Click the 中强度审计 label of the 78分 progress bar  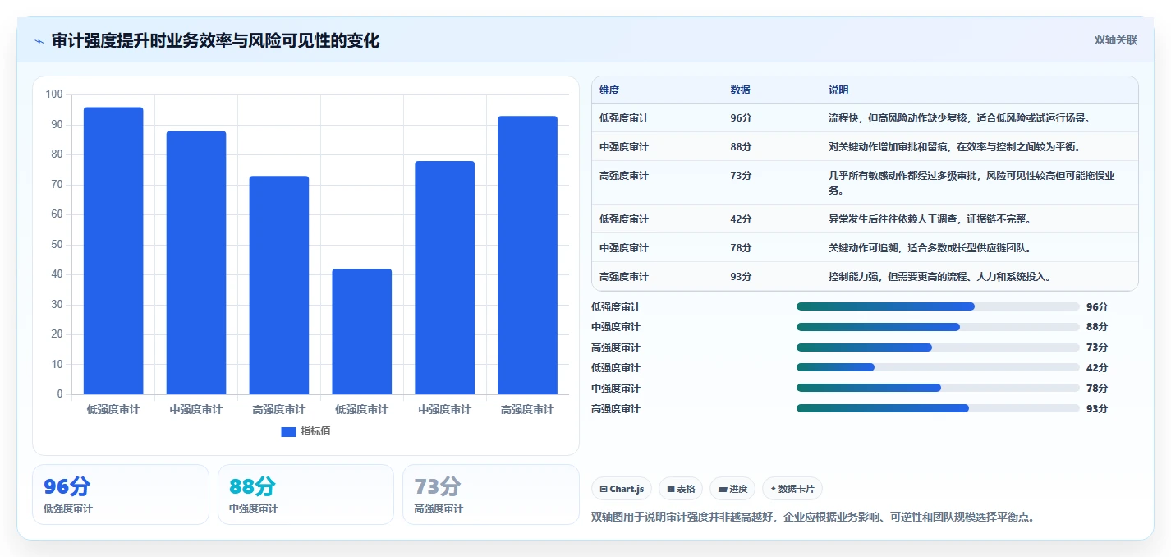(x=616, y=389)
